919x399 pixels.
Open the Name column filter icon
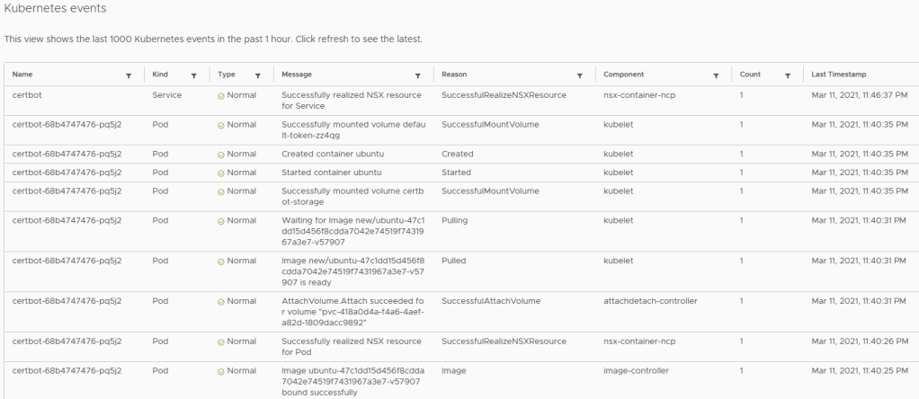[129, 75]
